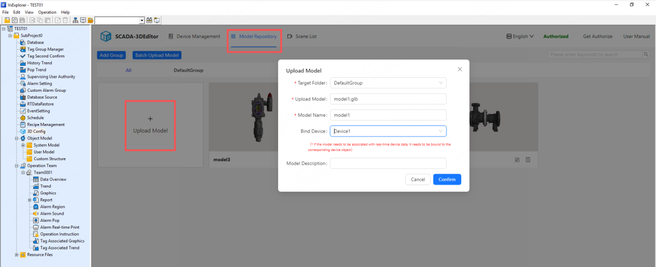The width and height of the screenshot is (656, 267).
Task: Open the Operation menu
Action: point(47,12)
